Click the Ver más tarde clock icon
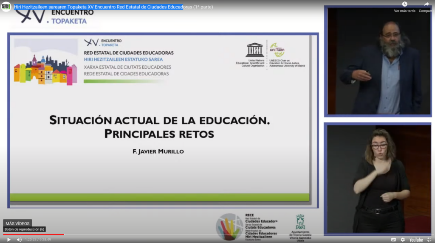This screenshot has width=435, height=243. (405, 4)
